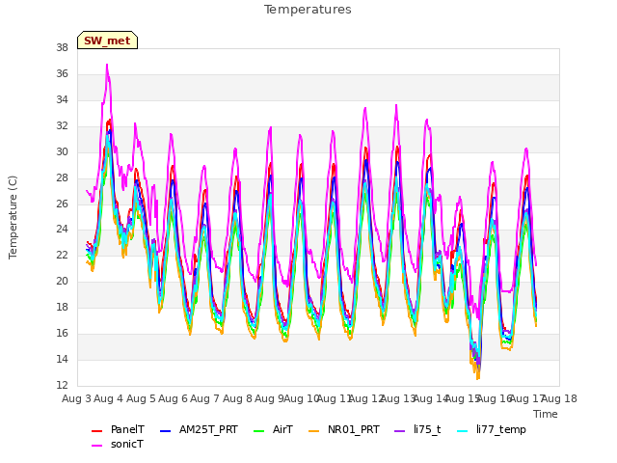This screenshot has height=463, width=617.
Task: Toggle the AM25T_PRT legend entry
Action: pos(200,429)
